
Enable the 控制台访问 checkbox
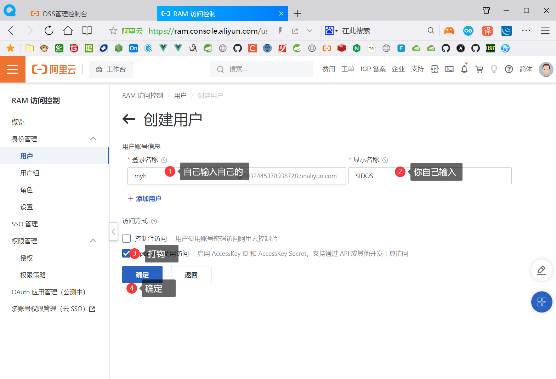tap(126, 238)
